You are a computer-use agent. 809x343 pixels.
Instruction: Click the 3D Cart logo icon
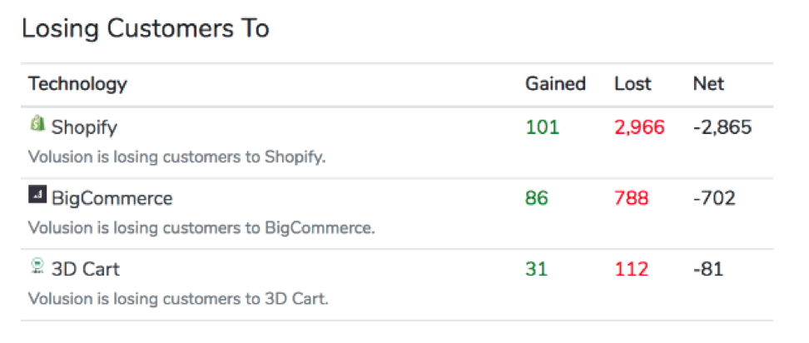[37, 266]
